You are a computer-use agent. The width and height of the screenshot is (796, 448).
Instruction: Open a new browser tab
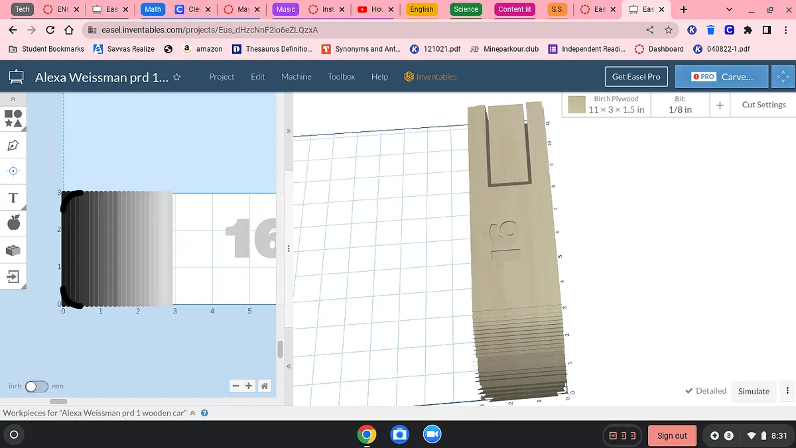click(x=683, y=9)
